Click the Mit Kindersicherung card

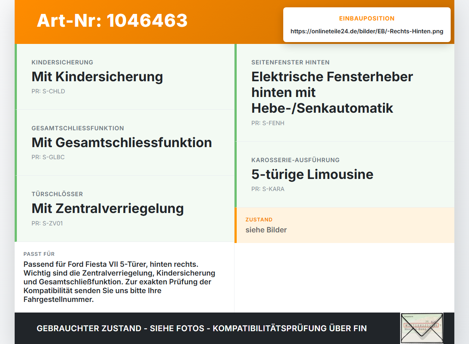[x=125, y=77]
